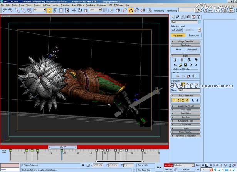Click Go to Start playback button
This screenshot has width=237, height=172.
coord(198,165)
